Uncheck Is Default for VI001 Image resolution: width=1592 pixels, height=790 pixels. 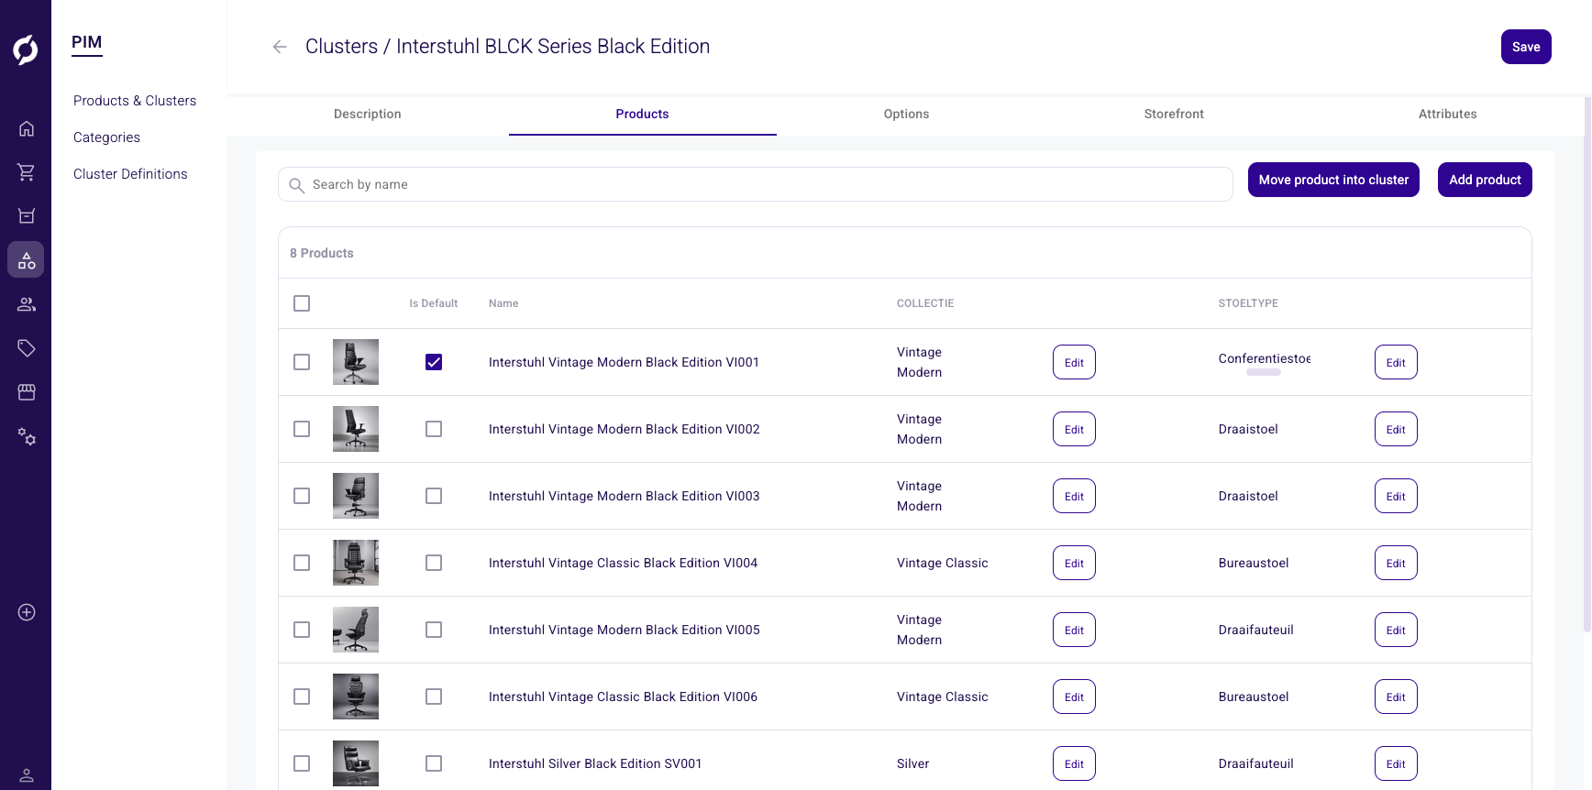434,362
